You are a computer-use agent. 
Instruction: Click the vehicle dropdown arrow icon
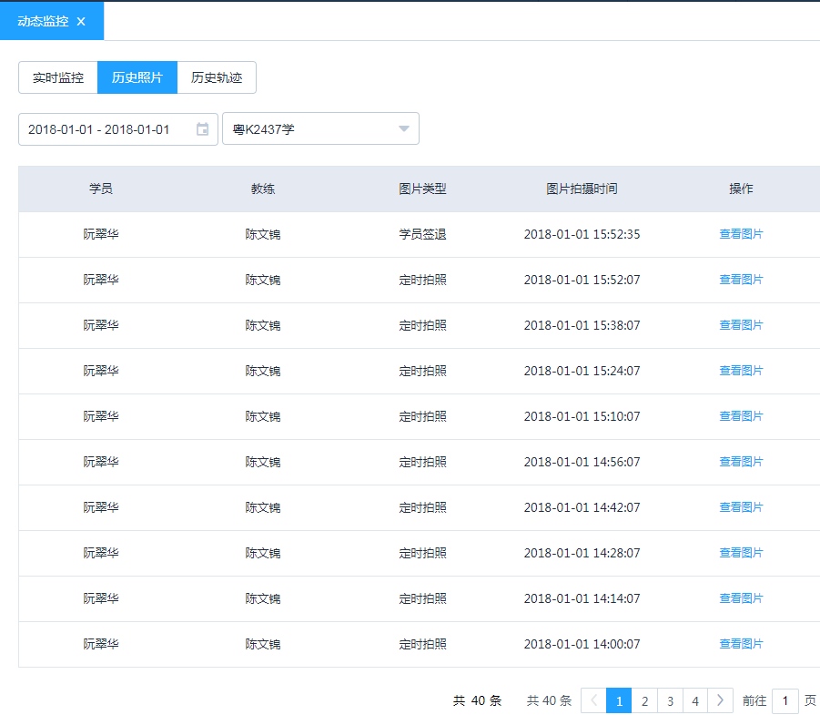coord(403,128)
